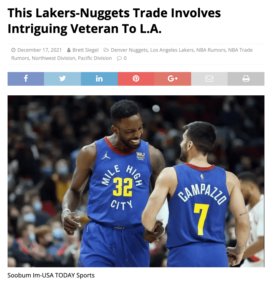The width and height of the screenshot is (269, 282).
Task: Share article on LinkedIn
Action: coord(99,79)
